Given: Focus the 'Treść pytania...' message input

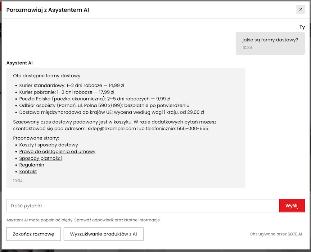Looking at the screenshot, I should (x=143, y=206).
